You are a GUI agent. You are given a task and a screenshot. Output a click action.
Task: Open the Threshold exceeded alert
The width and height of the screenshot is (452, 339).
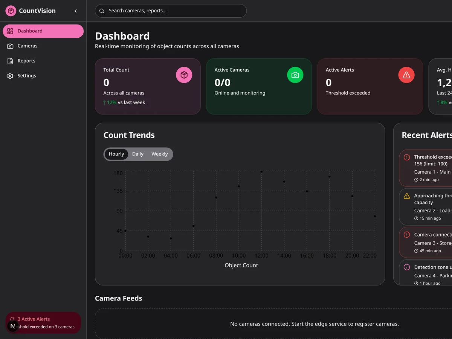pos(426,168)
